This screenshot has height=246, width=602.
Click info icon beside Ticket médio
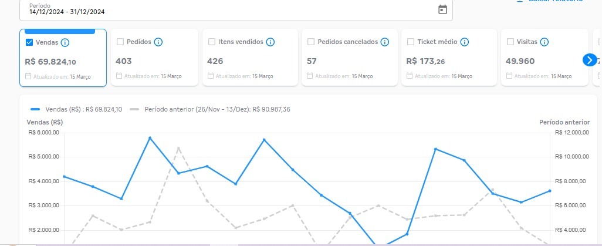tap(465, 42)
